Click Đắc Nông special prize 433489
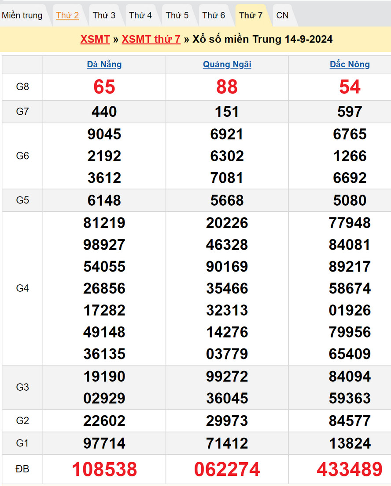 coord(350,469)
